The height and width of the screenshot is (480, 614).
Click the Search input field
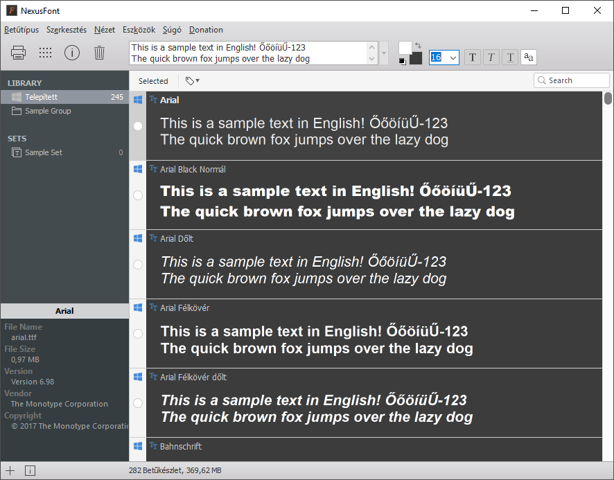pos(571,80)
